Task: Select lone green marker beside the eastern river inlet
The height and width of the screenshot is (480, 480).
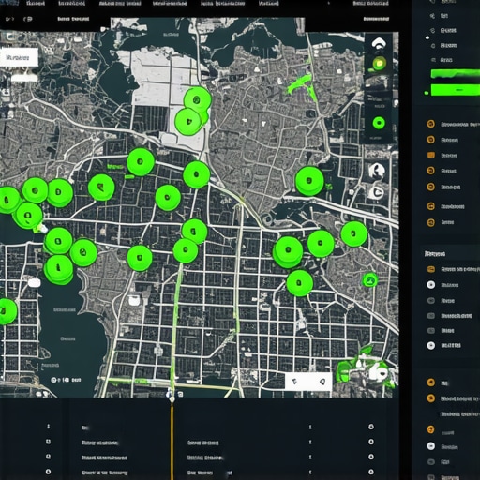Action: pyautogui.click(x=309, y=181)
